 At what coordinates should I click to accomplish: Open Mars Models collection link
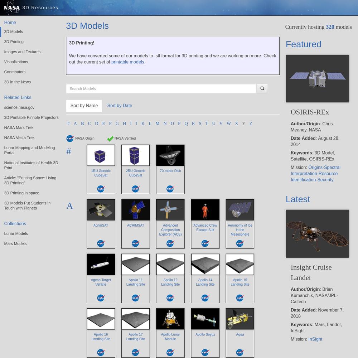[x=15, y=243]
